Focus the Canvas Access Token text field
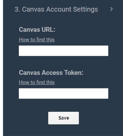This screenshot has width=123, height=136. [64, 93]
